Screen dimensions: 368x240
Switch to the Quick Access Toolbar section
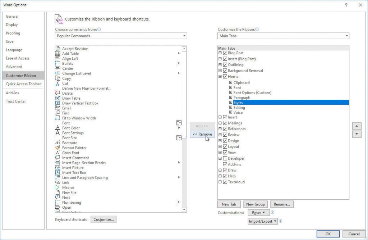tap(23, 84)
